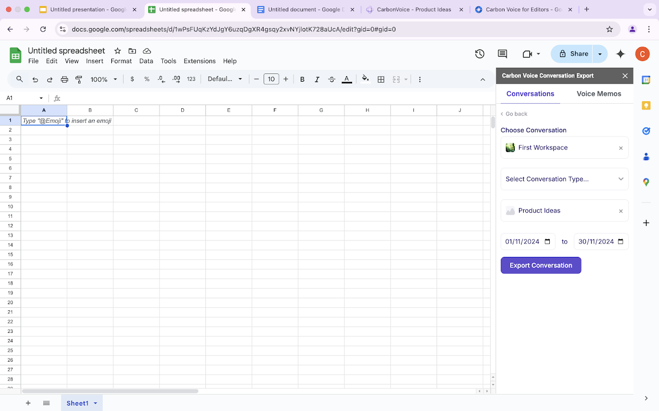Open the Edit menu

coord(52,61)
